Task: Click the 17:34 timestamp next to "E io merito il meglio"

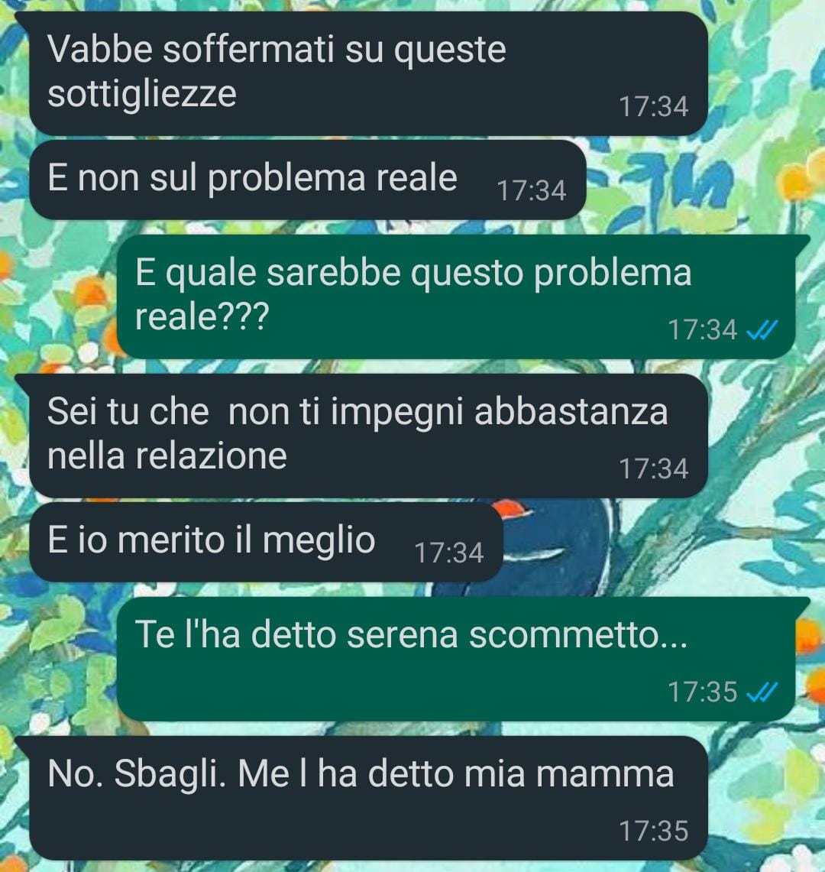Action: pos(449,553)
